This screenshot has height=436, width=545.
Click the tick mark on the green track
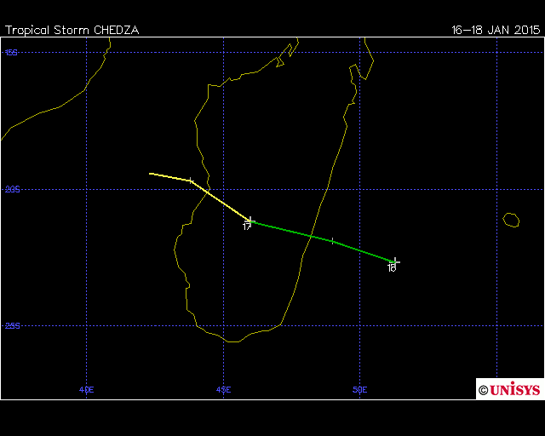332,241
